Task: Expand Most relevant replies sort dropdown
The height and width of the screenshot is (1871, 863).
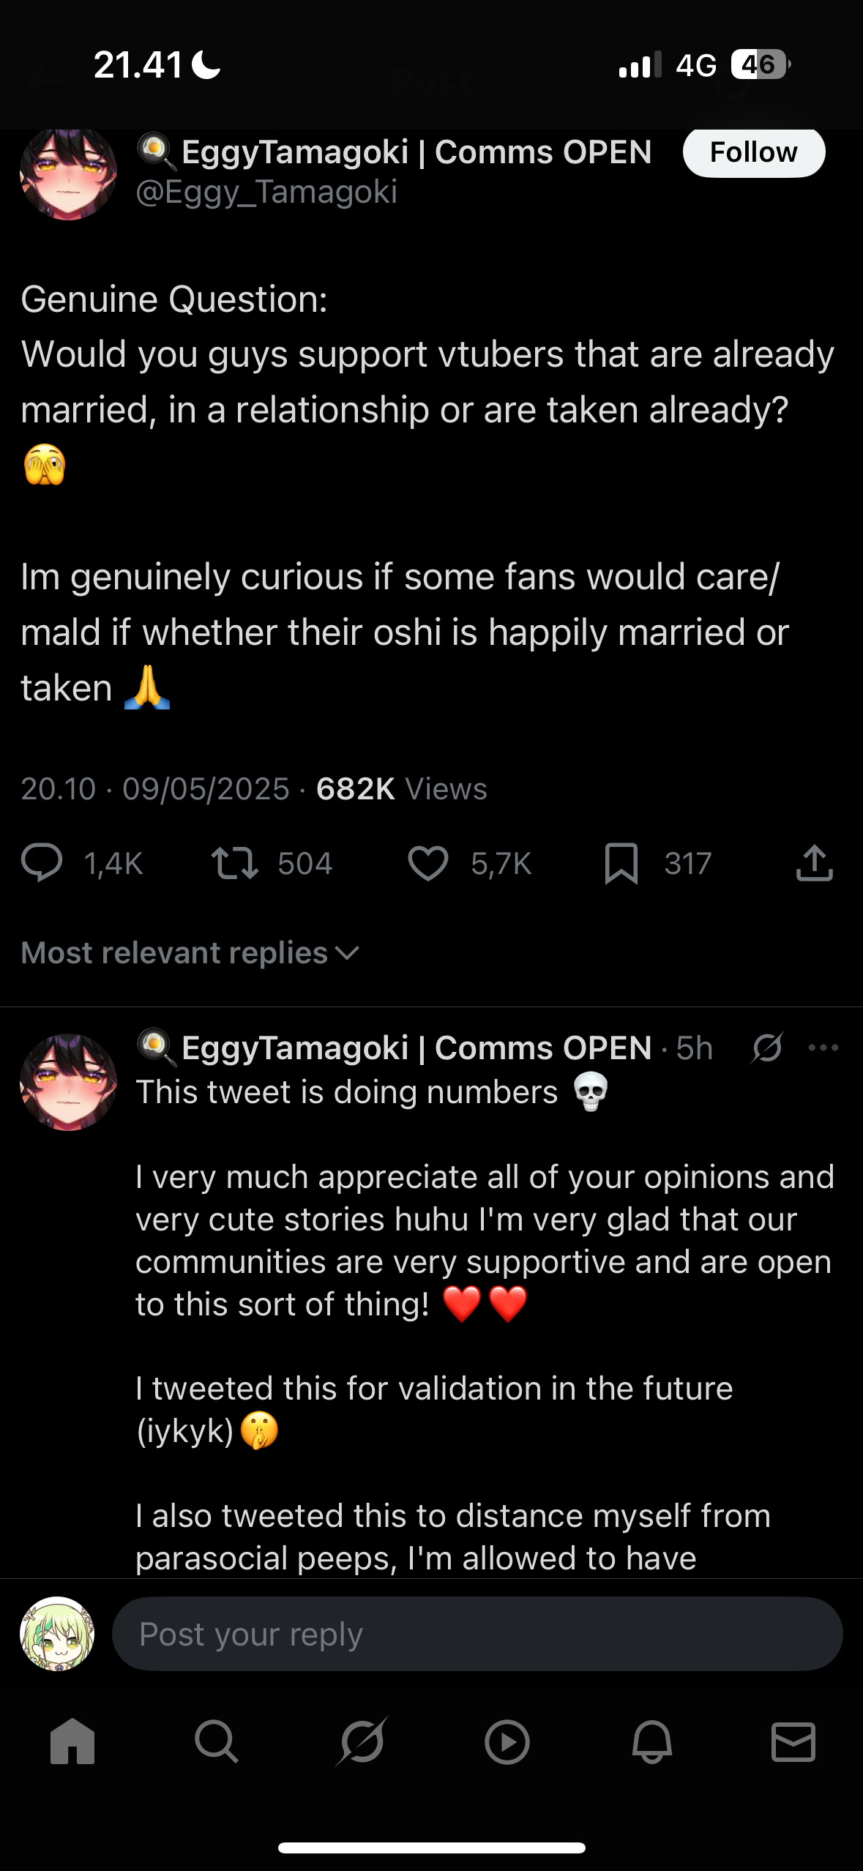Action: point(190,952)
